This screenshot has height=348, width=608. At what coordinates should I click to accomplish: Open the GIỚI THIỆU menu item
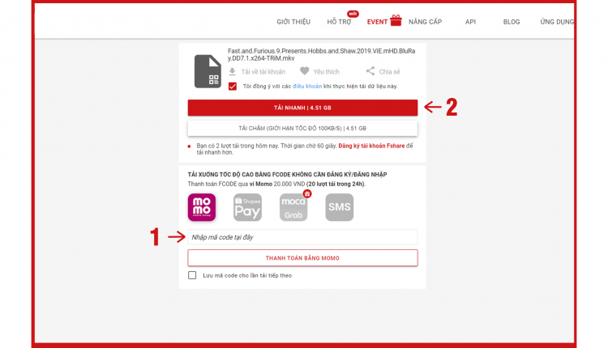pos(293,22)
